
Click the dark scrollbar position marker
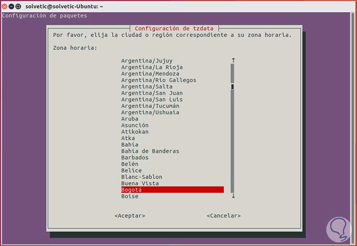coord(232,87)
